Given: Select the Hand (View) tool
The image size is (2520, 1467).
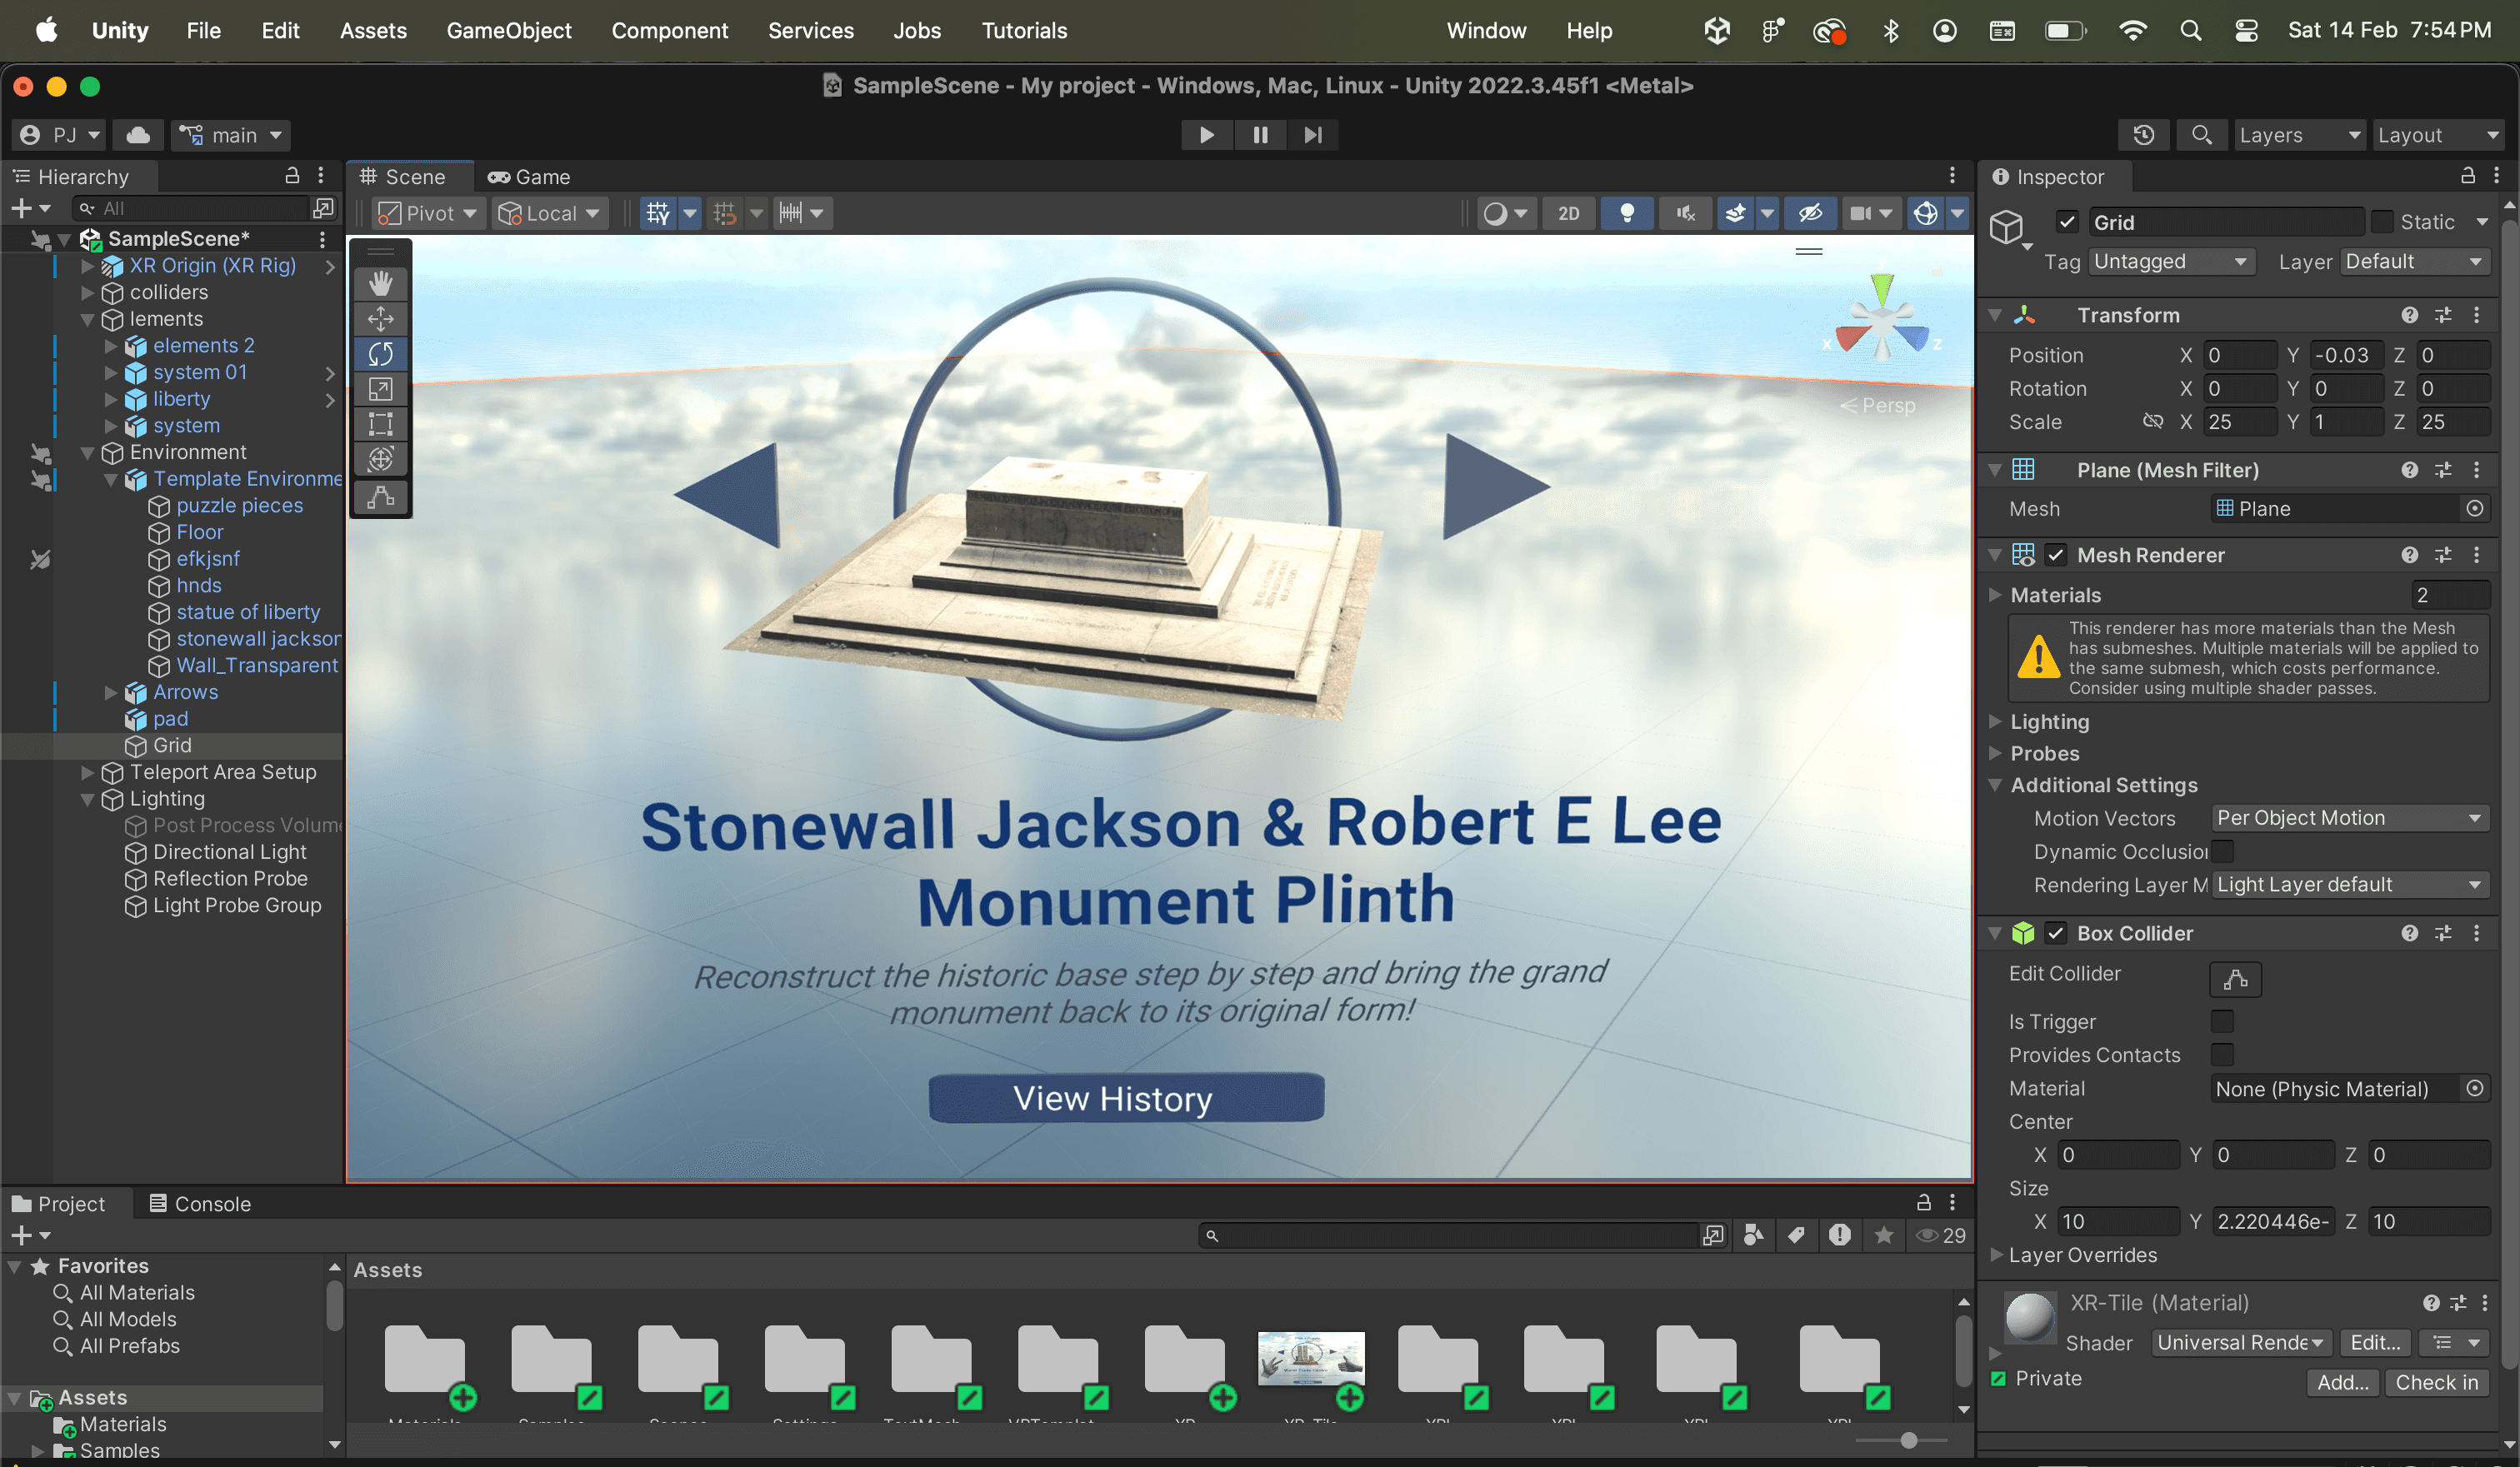Looking at the screenshot, I should pos(380,284).
